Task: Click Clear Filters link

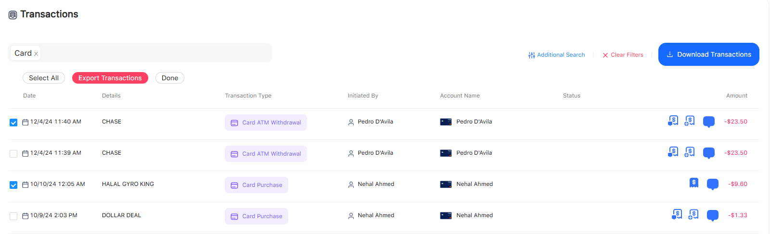Action: point(623,55)
